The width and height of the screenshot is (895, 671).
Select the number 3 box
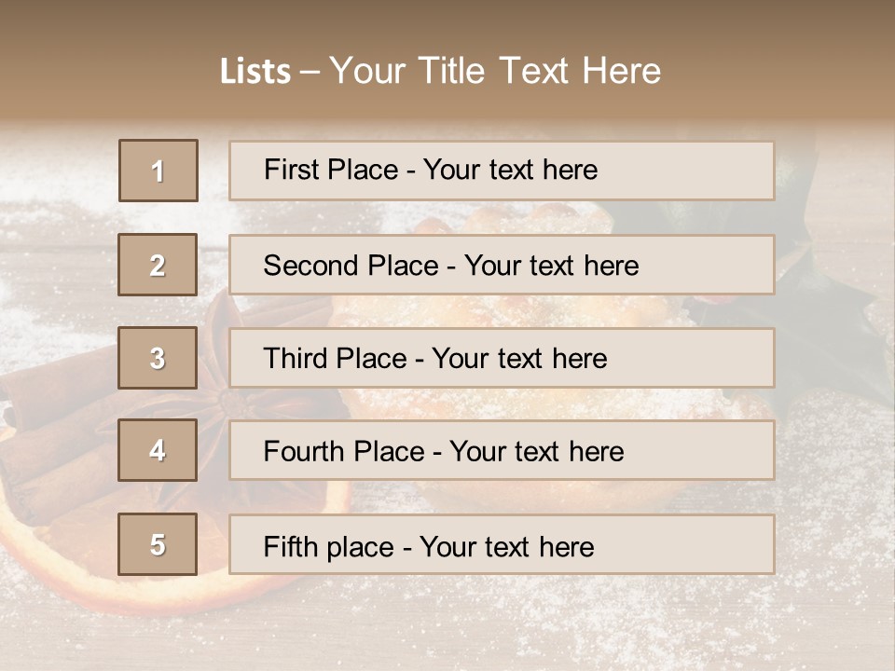coord(158,358)
